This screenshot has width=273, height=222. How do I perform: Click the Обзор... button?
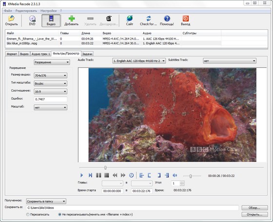tap(254, 208)
